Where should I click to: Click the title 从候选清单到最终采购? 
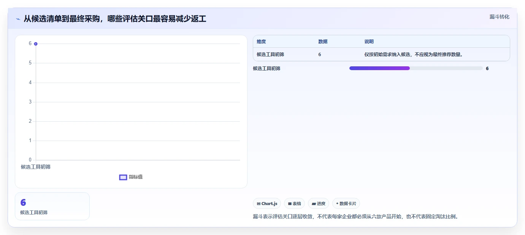tap(115, 19)
